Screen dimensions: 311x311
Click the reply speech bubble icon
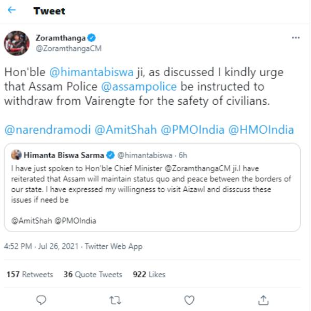(43, 300)
